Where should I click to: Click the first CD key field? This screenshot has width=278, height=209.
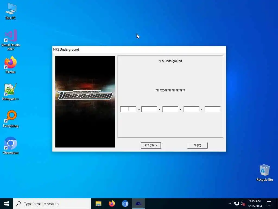point(128,109)
